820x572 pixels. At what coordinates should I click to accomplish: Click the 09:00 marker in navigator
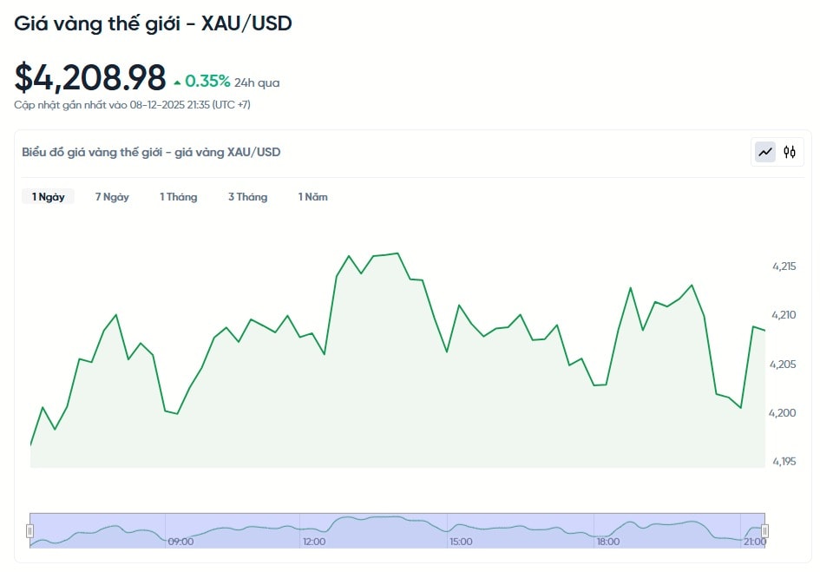click(180, 542)
